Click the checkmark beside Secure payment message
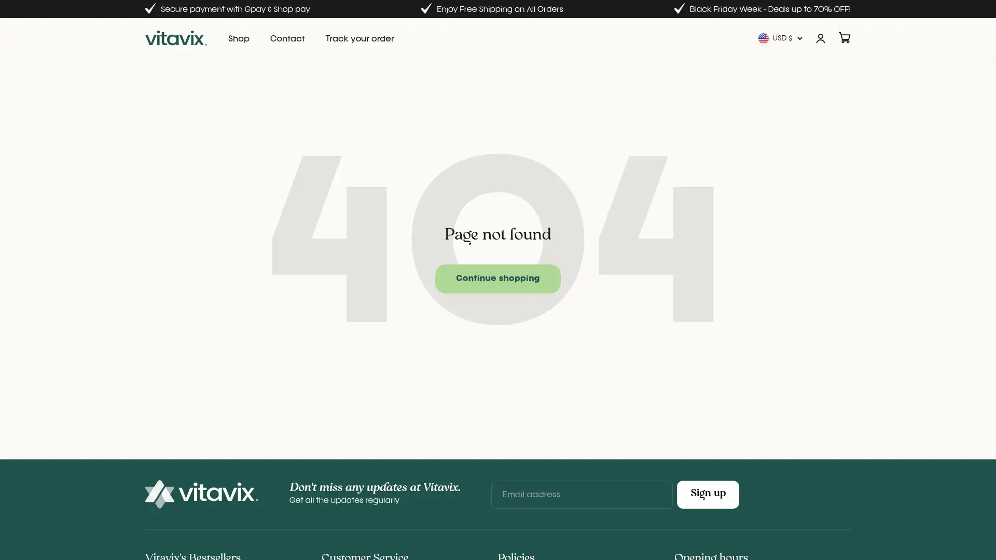The image size is (996, 560). [x=150, y=8]
